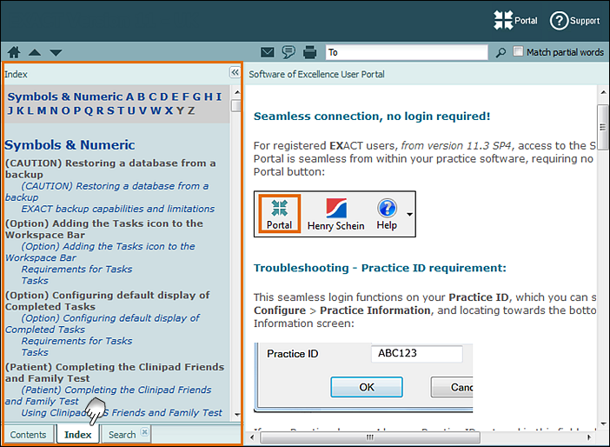Click 'Software of Excellence User Portal' title
The width and height of the screenshot is (610, 447).
pyautogui.click(x=316, y=74)
